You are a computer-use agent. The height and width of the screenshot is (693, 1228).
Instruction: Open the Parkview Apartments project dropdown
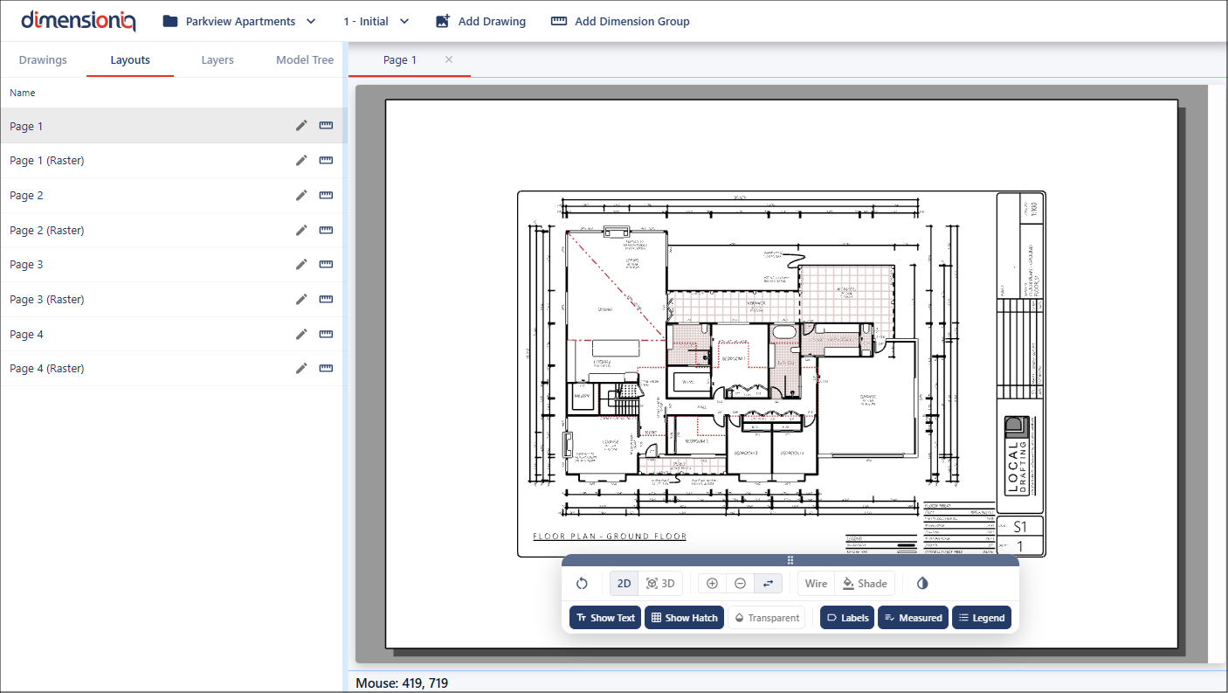(238, 21)
